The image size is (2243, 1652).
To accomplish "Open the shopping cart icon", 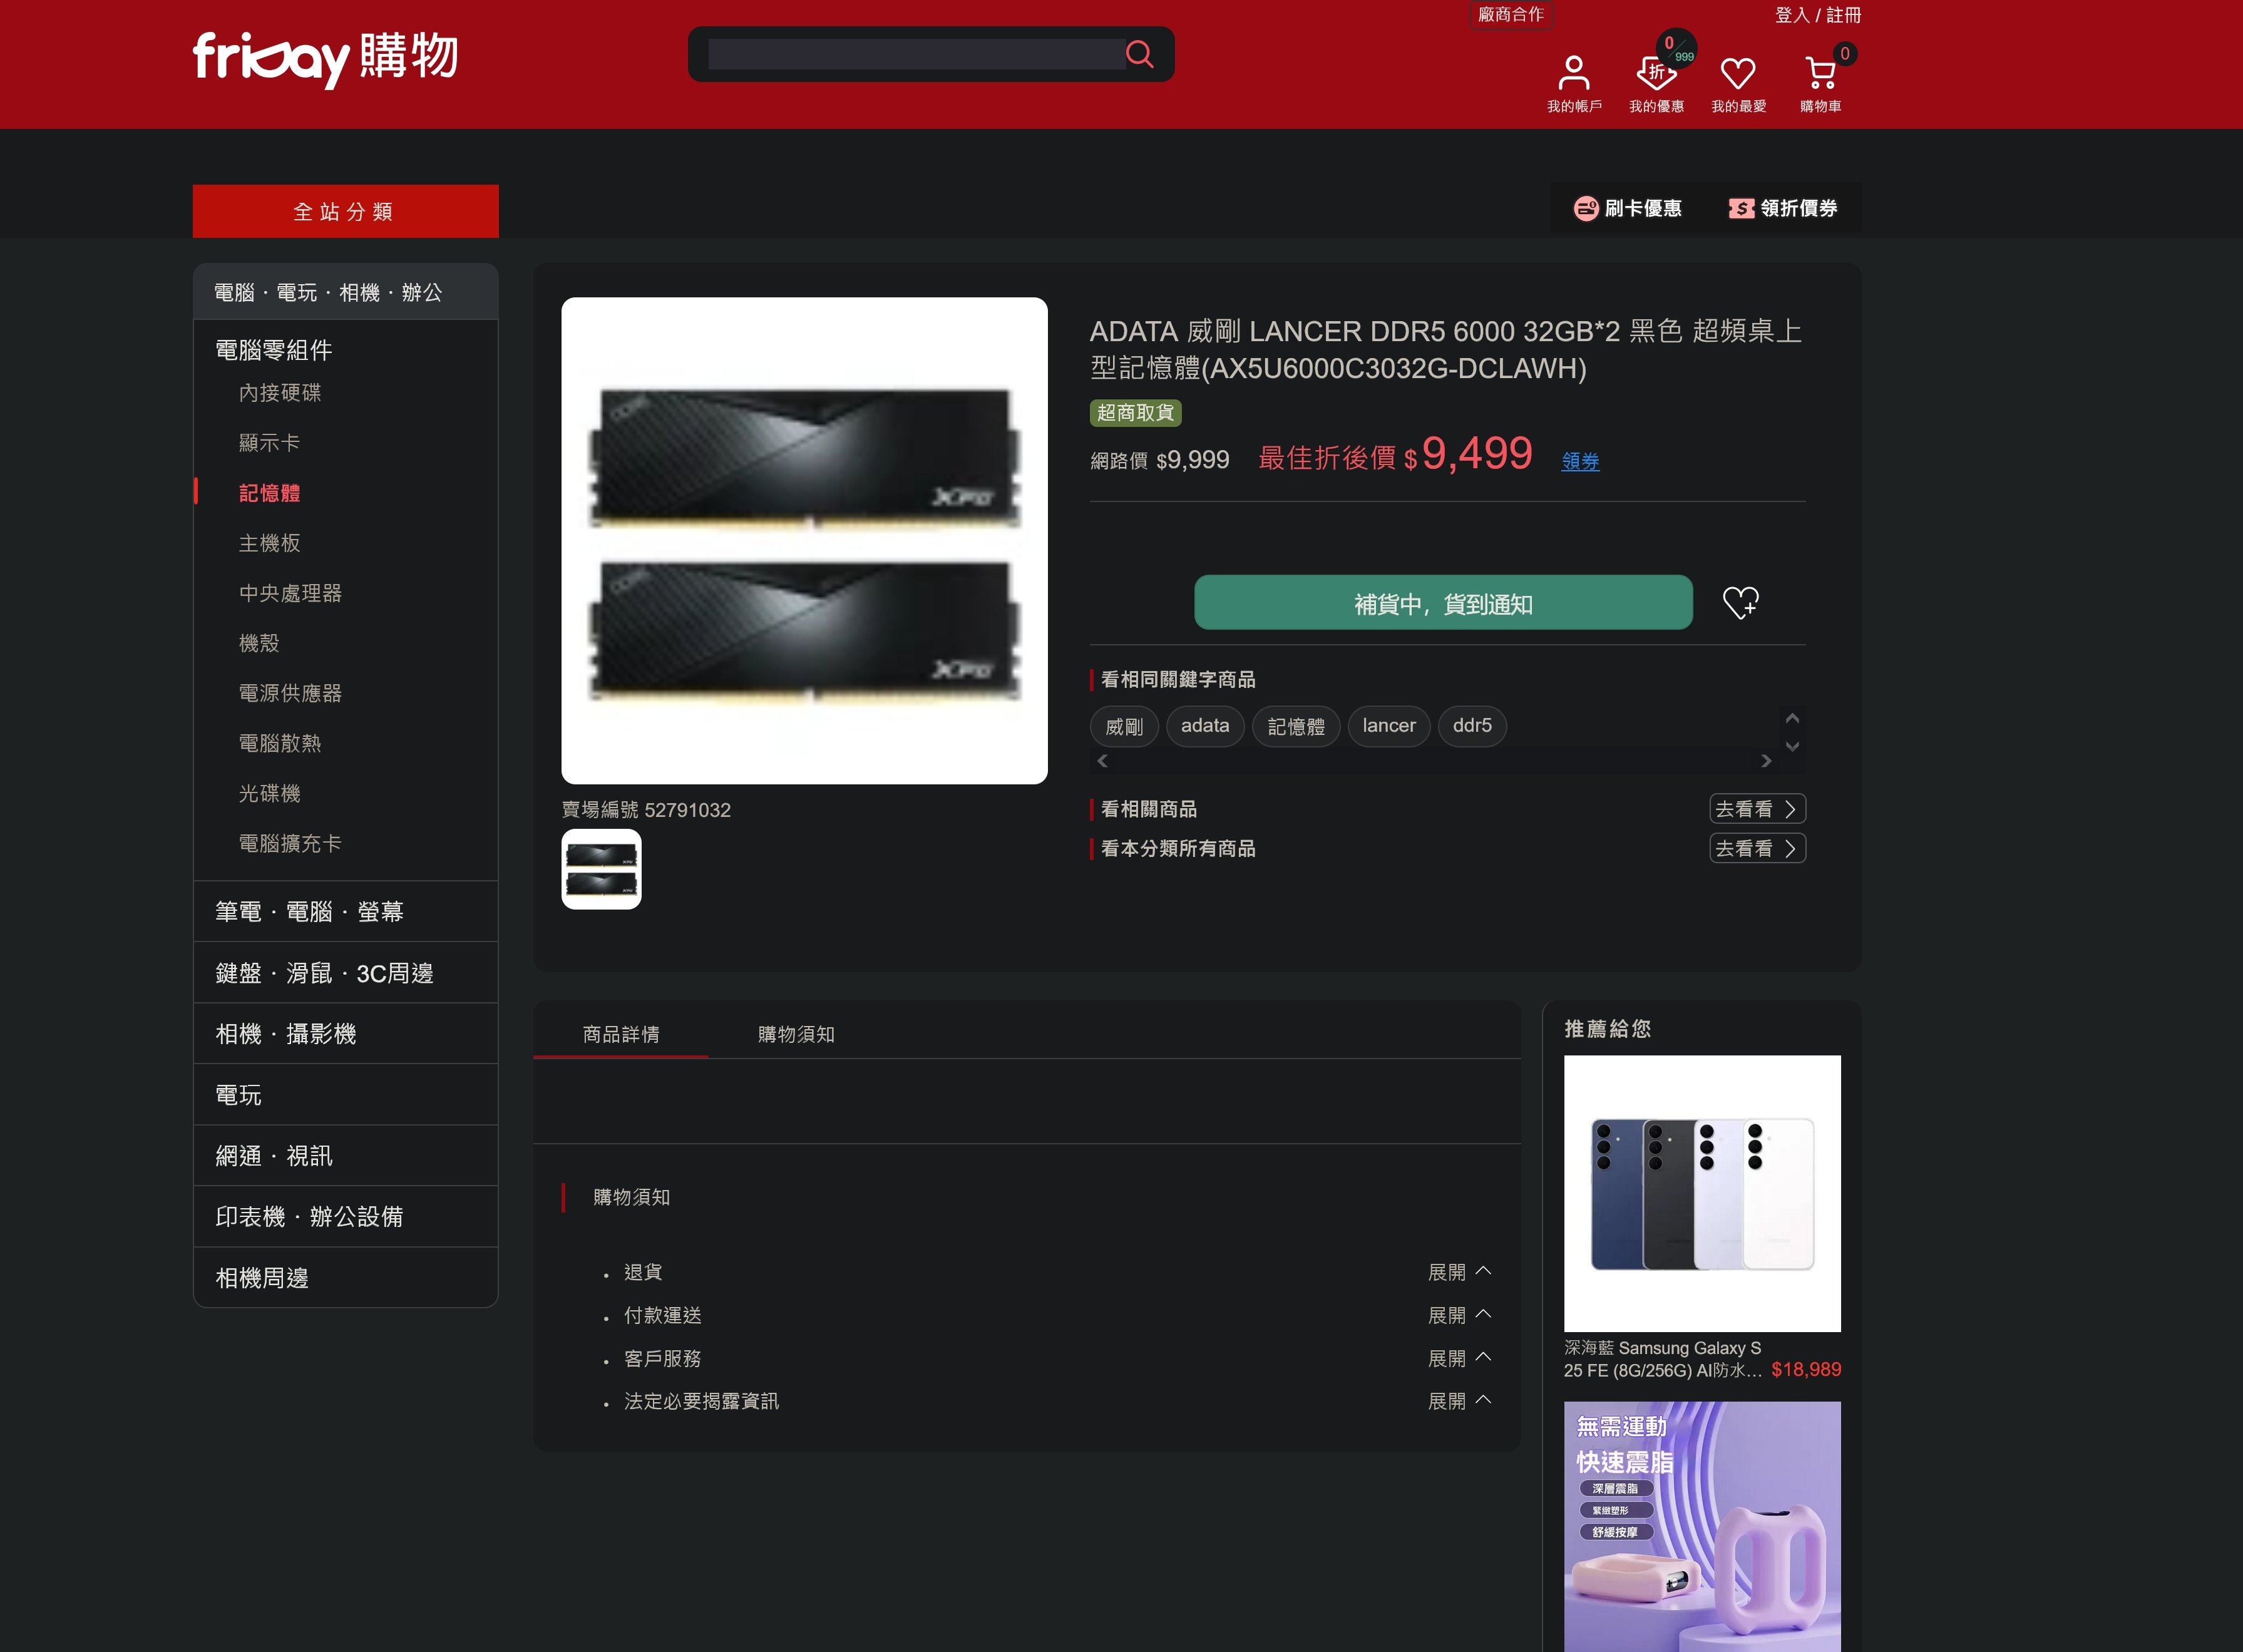I will tap(1819, 73).
